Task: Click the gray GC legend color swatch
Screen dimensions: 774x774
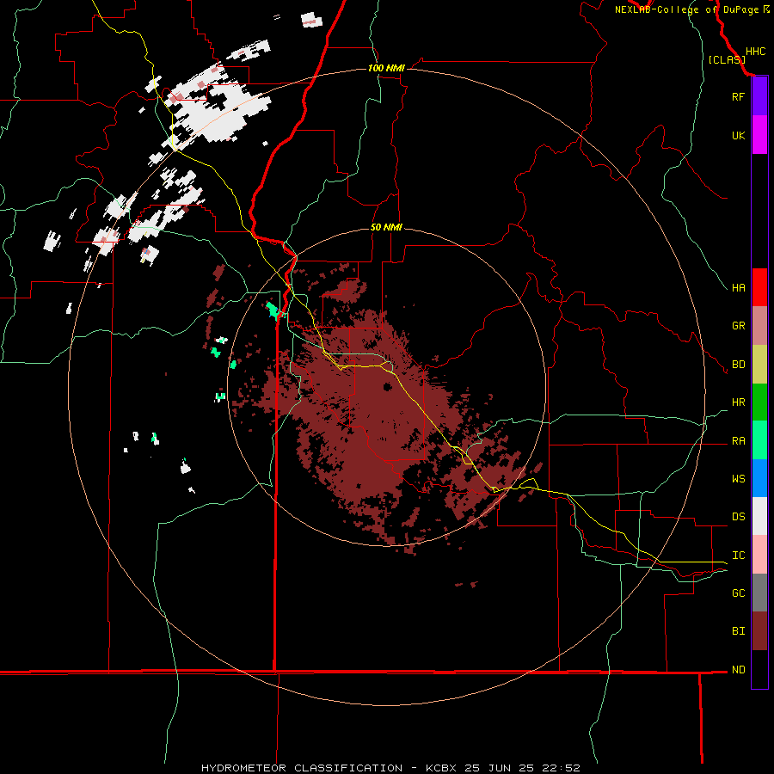Action: 759,593
